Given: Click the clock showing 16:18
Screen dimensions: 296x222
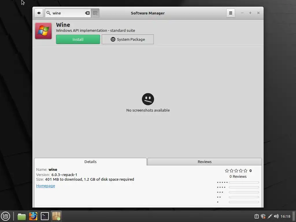Looking at the screenshot, I should (x=285, y=216).
